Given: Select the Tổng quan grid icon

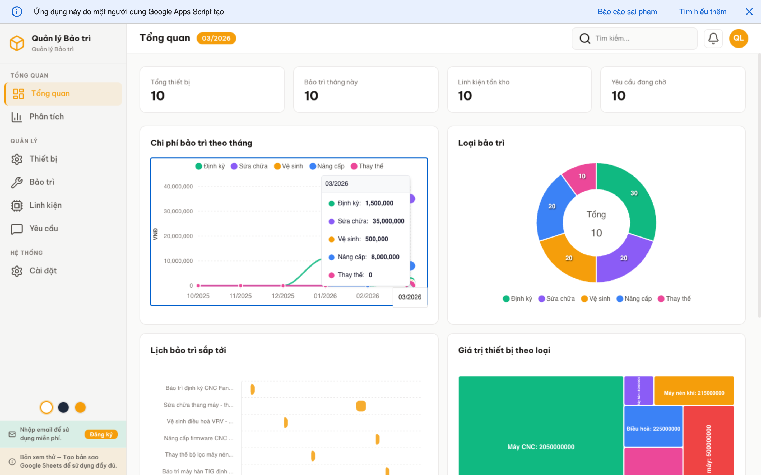Looking at the screenshot, I should tap(18, 93).
